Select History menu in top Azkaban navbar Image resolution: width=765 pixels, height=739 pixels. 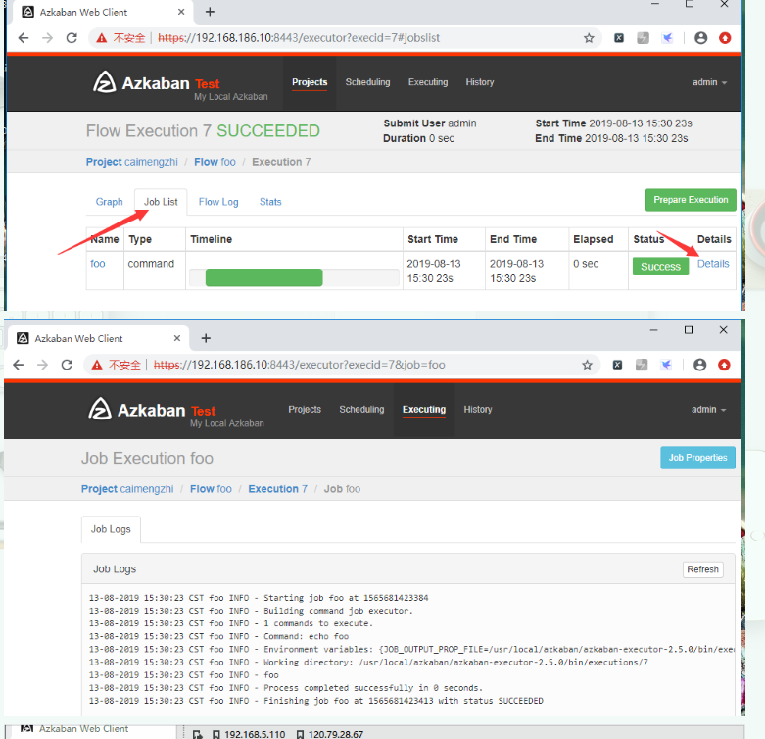pos(480,82)
